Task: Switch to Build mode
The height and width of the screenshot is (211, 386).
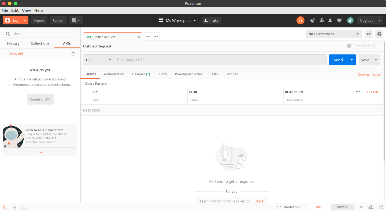Action: pyautogui.click(x=320, y=207)
